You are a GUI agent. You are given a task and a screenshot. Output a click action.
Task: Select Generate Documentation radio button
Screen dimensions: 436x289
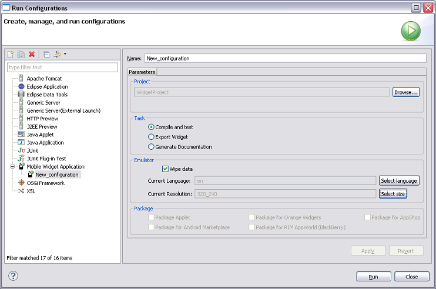point(152,147)
